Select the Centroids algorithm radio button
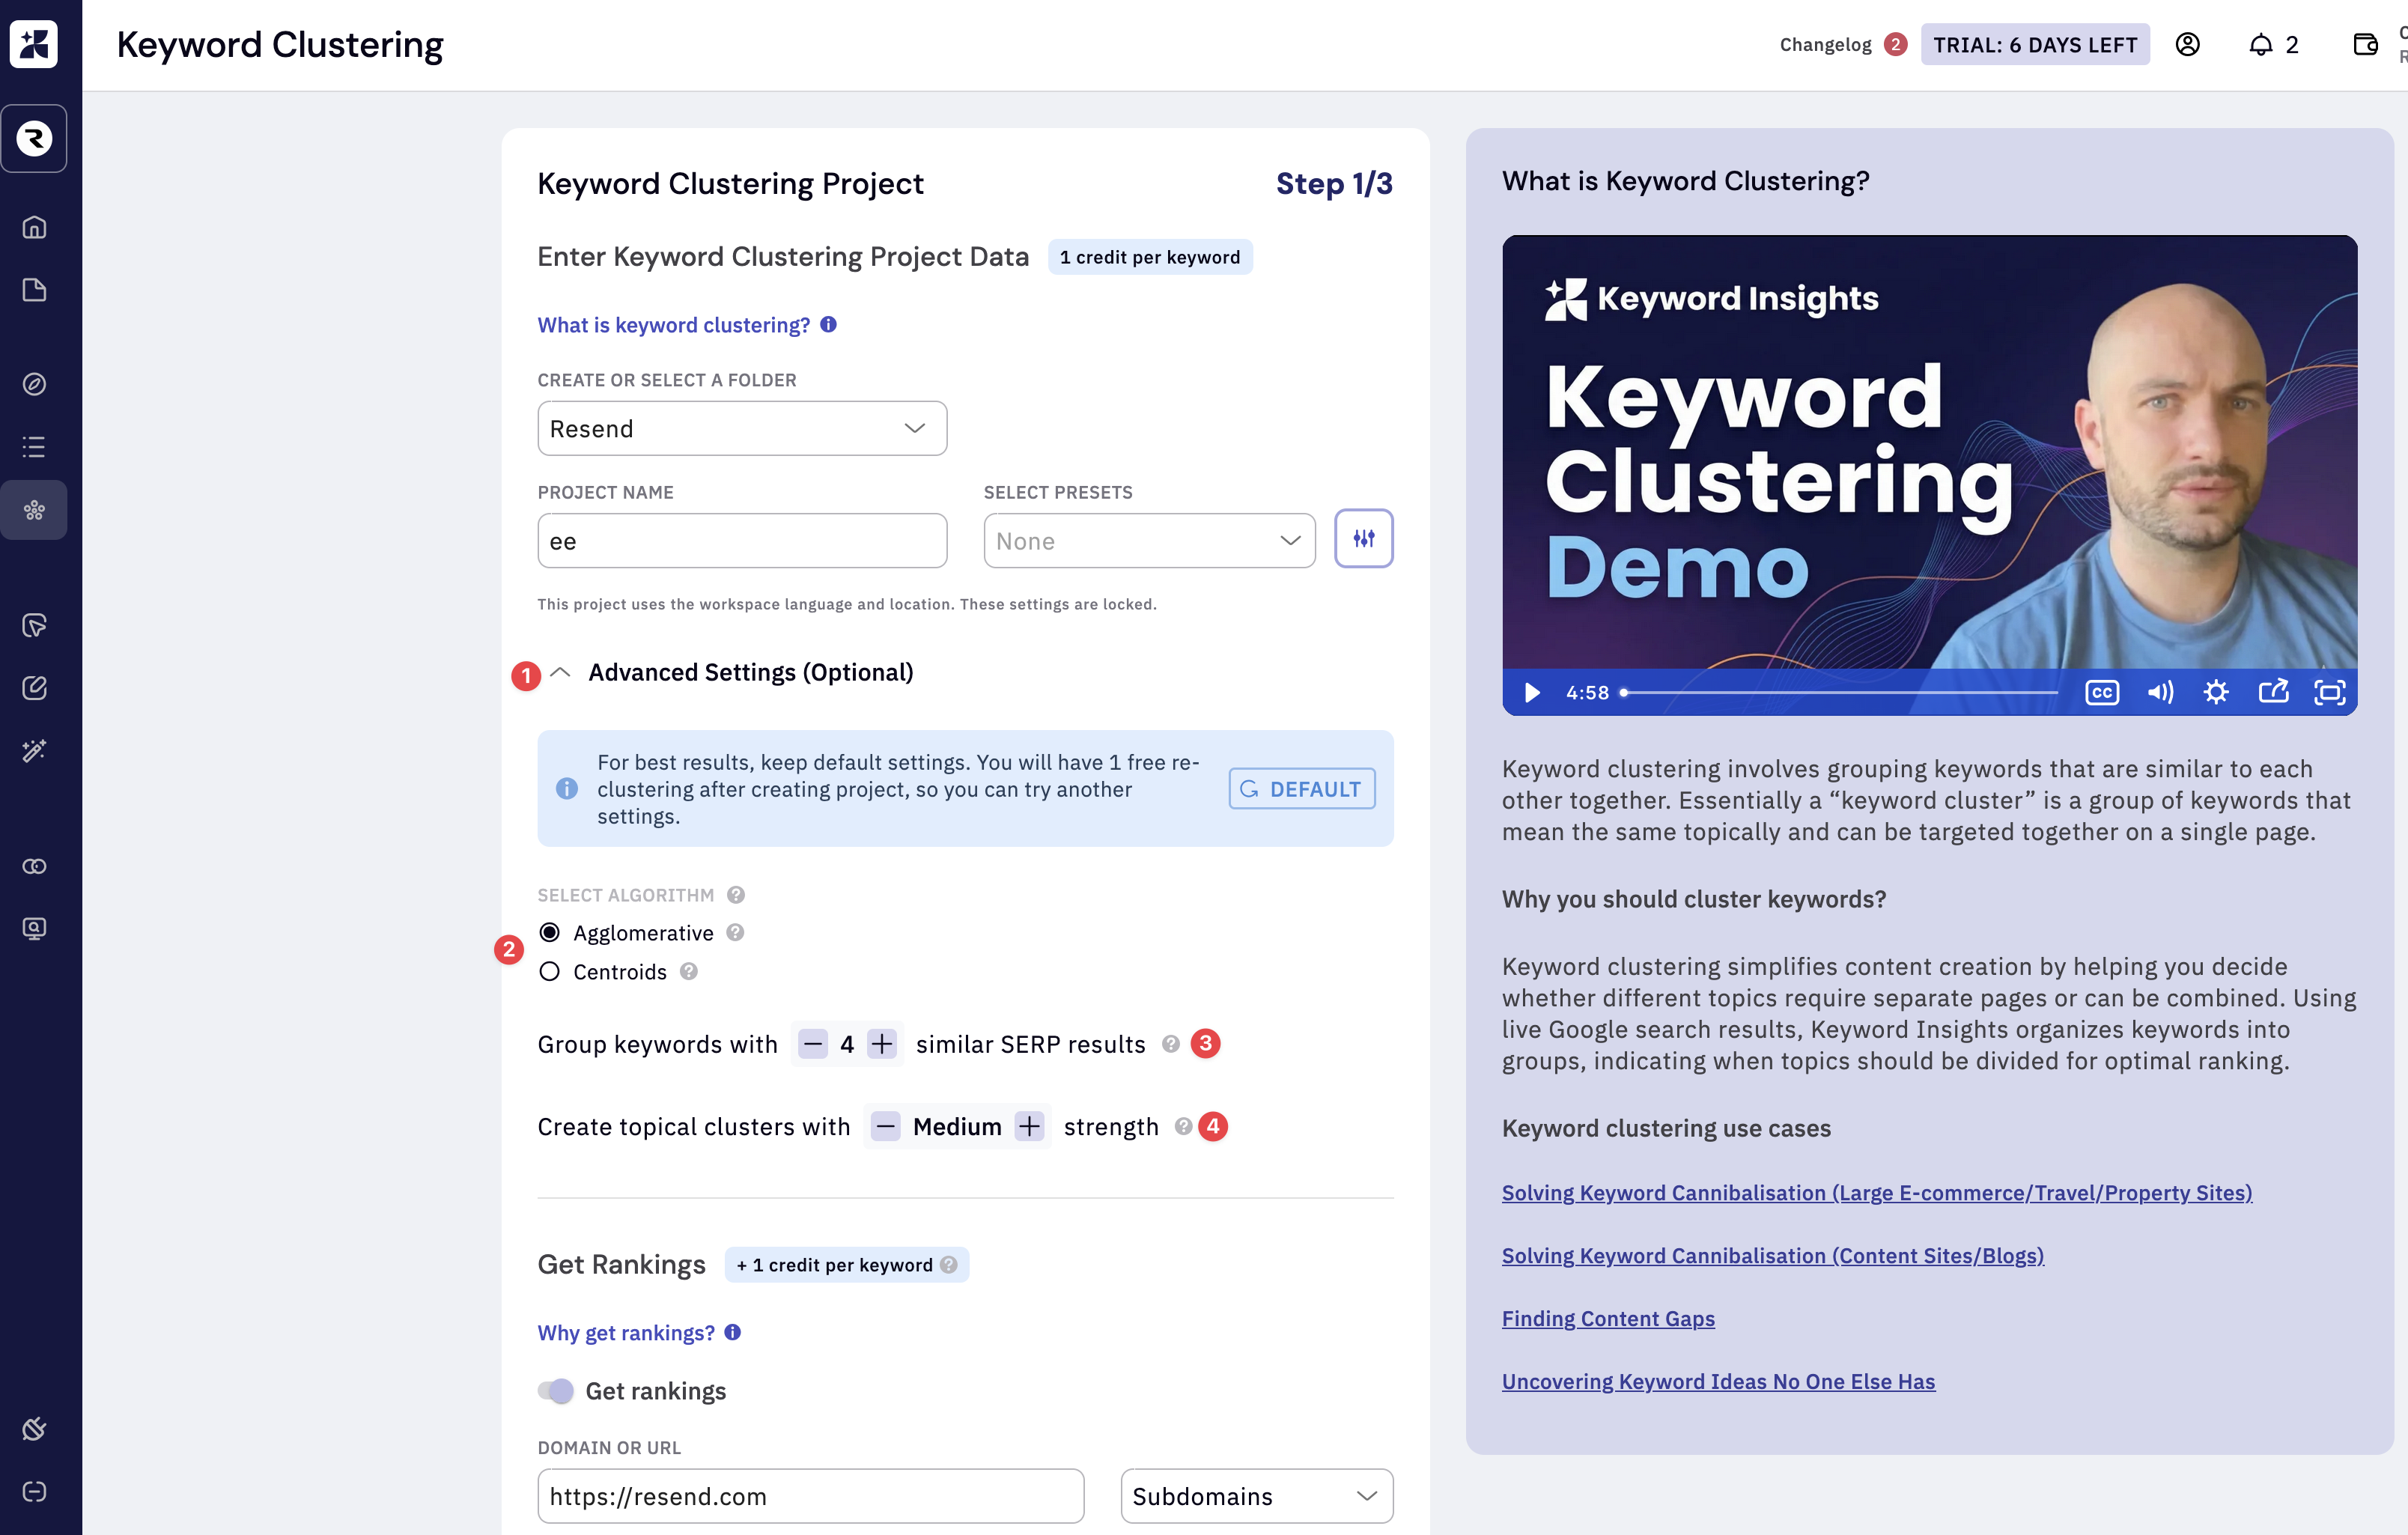The width and height of the screenshot is (2408, 1535). coord(549,972)
